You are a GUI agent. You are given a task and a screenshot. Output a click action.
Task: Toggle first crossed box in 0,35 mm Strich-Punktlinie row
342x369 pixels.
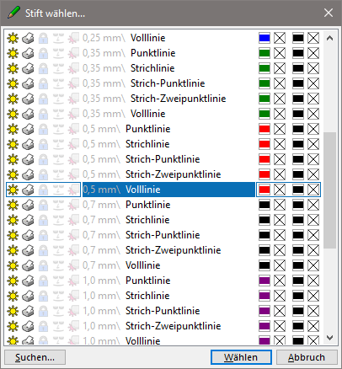click(x=280, y=83)
